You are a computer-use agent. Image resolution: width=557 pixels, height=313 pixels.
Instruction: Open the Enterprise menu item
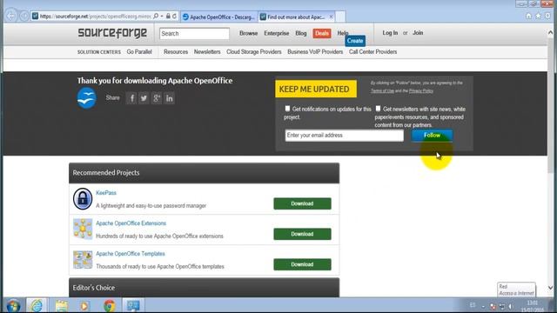[x=277, y=33]
